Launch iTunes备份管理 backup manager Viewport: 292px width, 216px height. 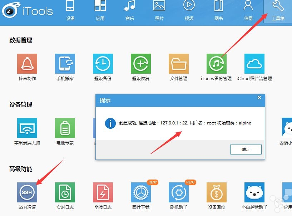point(216,67)
